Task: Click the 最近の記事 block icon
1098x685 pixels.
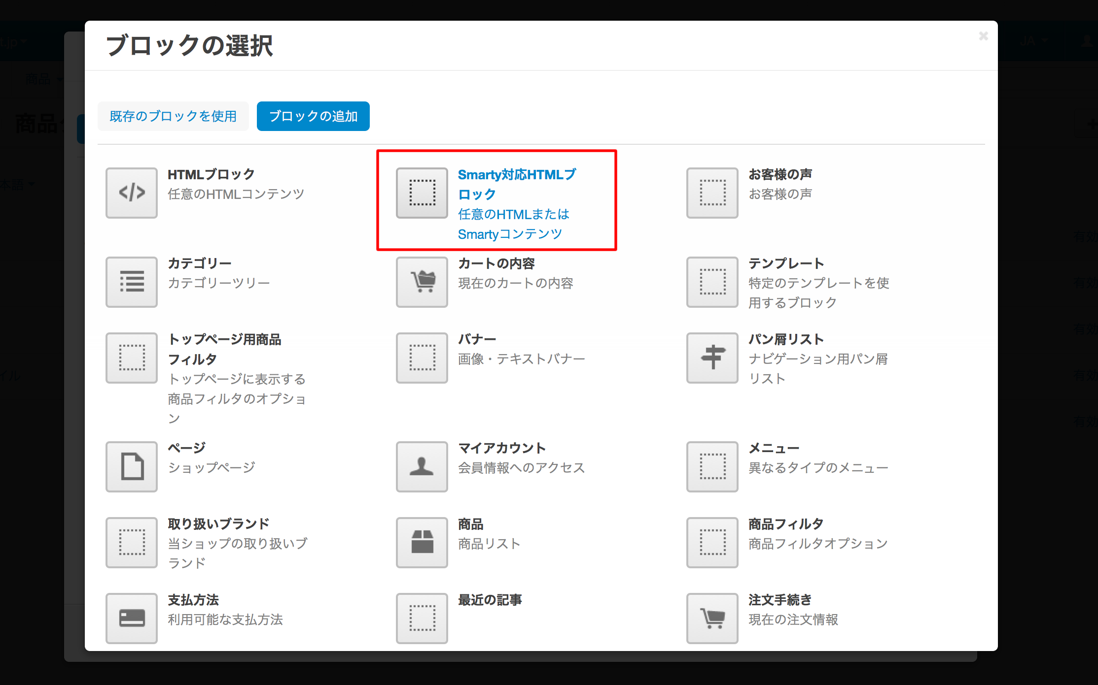Action: pos(422,618)
